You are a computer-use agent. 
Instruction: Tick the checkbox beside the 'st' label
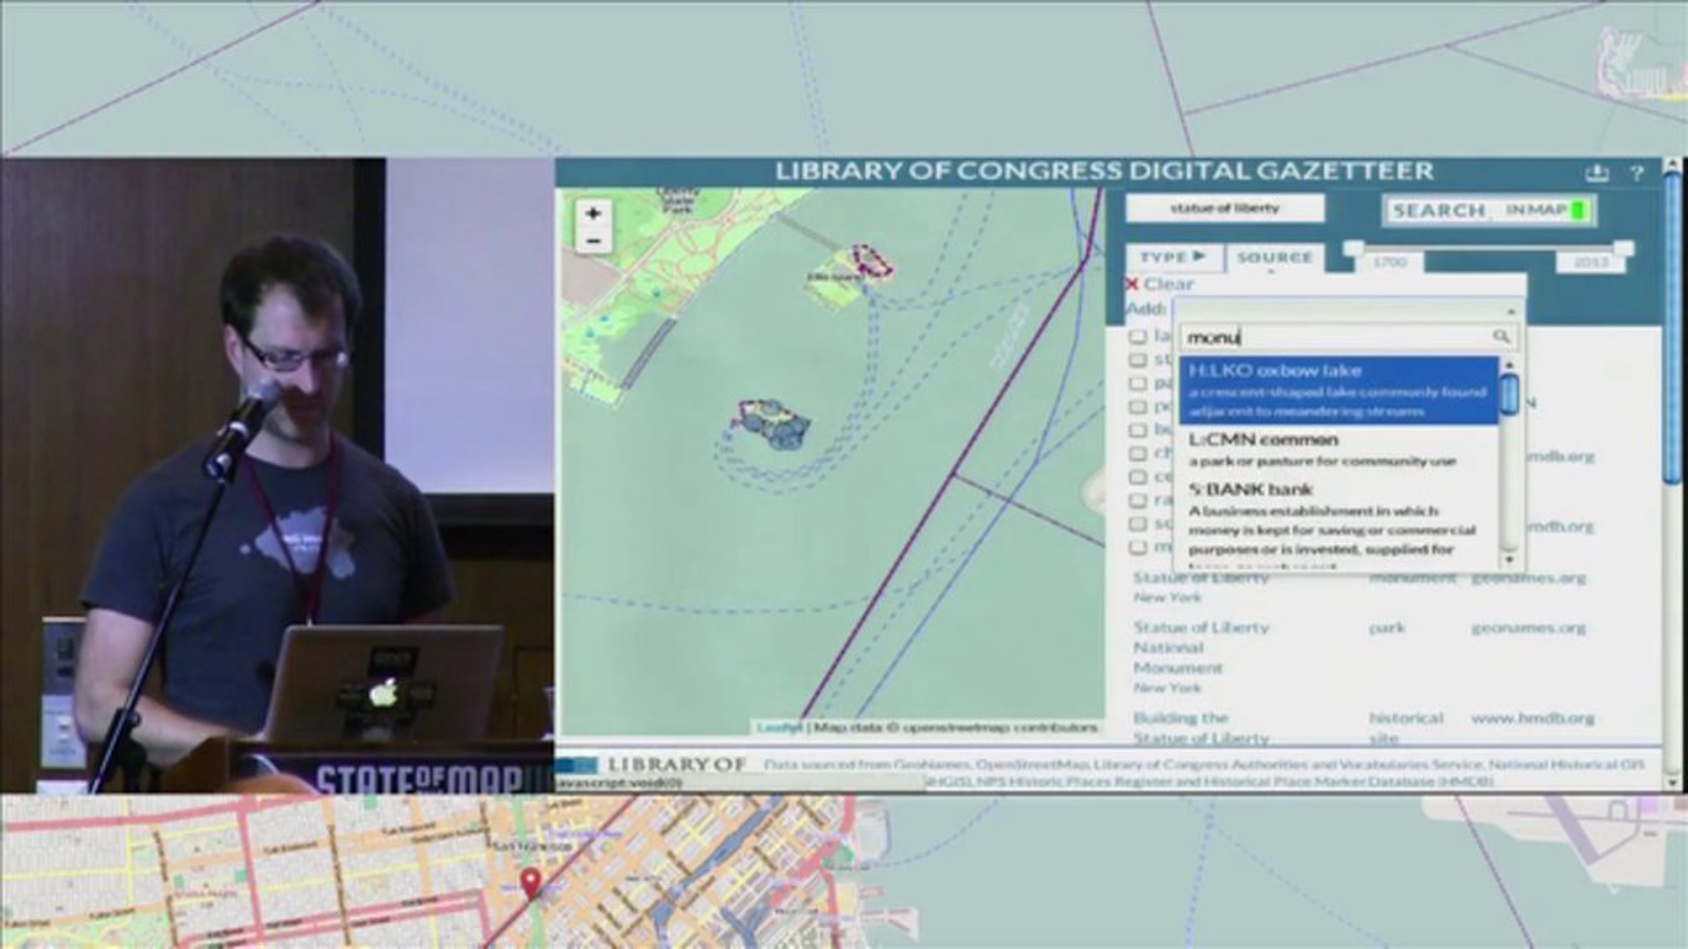coord(1137,360)
